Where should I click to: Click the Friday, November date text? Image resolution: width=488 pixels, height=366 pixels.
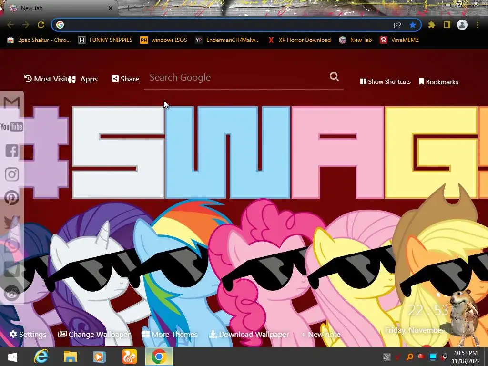(414, 330)
